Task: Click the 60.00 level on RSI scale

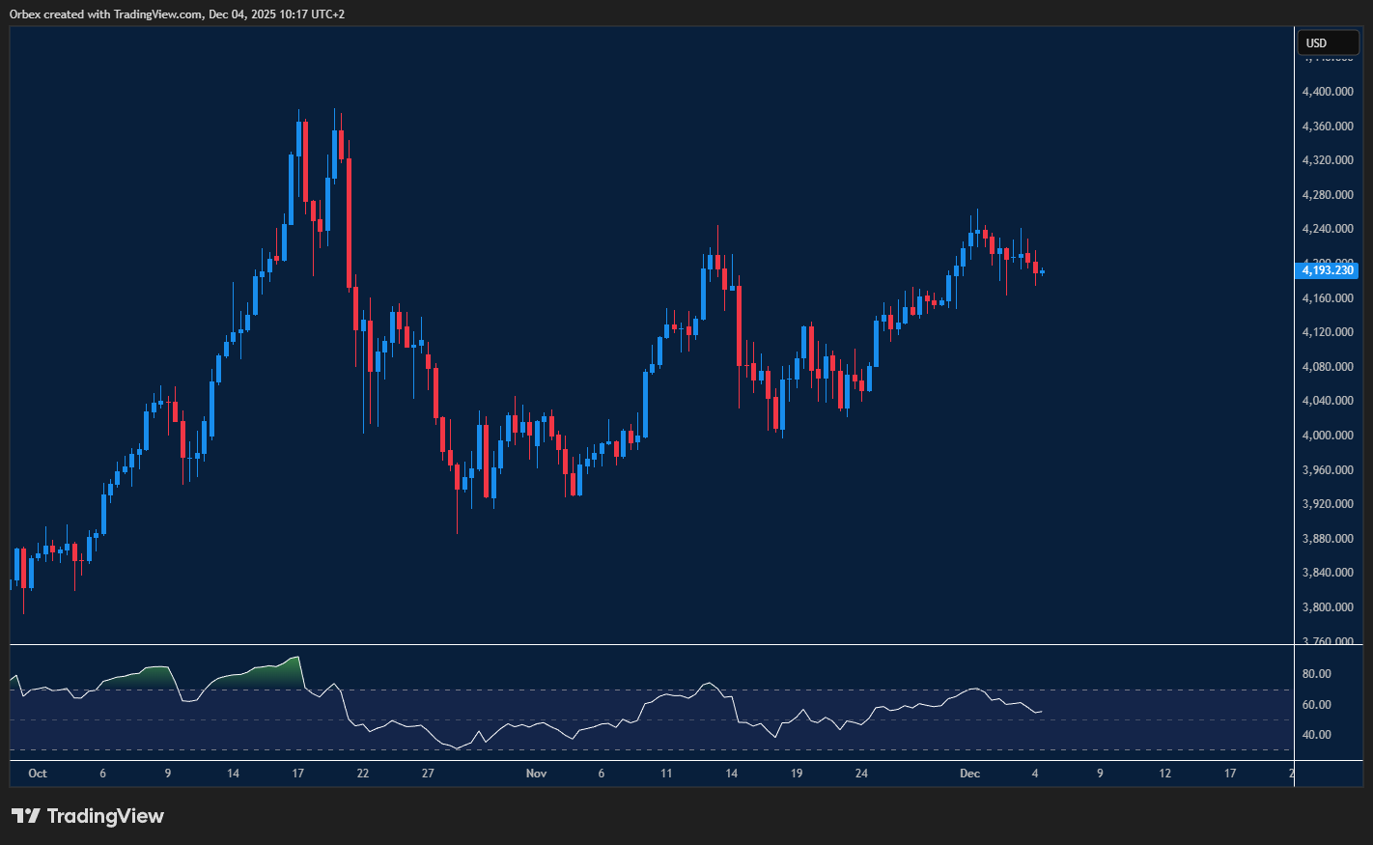Action: (x=1316, y=705)
